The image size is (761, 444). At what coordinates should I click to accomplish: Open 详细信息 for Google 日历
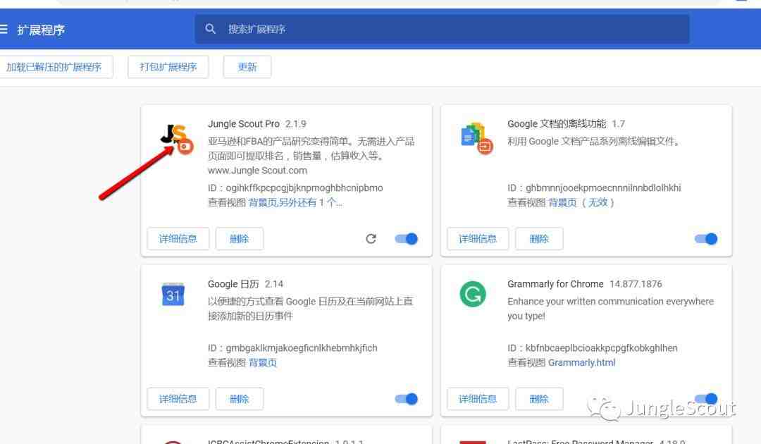(178, 399)
